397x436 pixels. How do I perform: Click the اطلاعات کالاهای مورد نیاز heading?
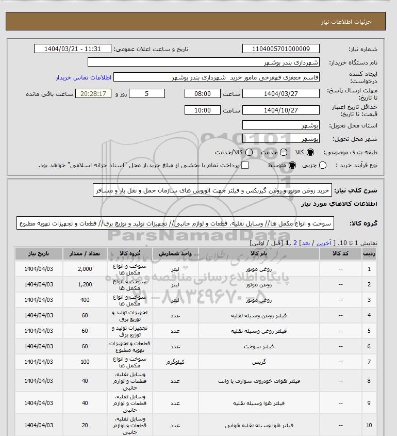[x=339, y=204]
